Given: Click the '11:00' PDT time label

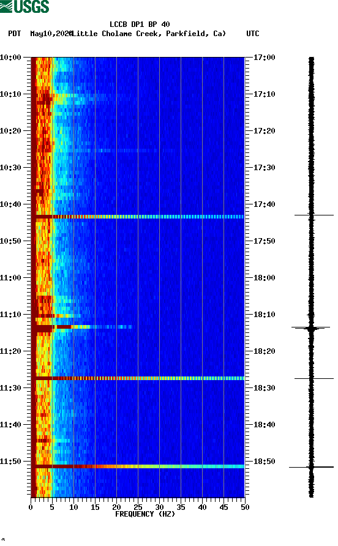Looking at the screenshot, I should [11, 277].
